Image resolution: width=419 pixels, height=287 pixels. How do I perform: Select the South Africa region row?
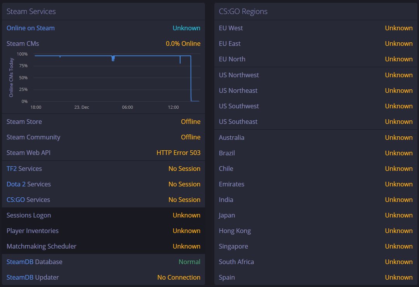point(236,262)
